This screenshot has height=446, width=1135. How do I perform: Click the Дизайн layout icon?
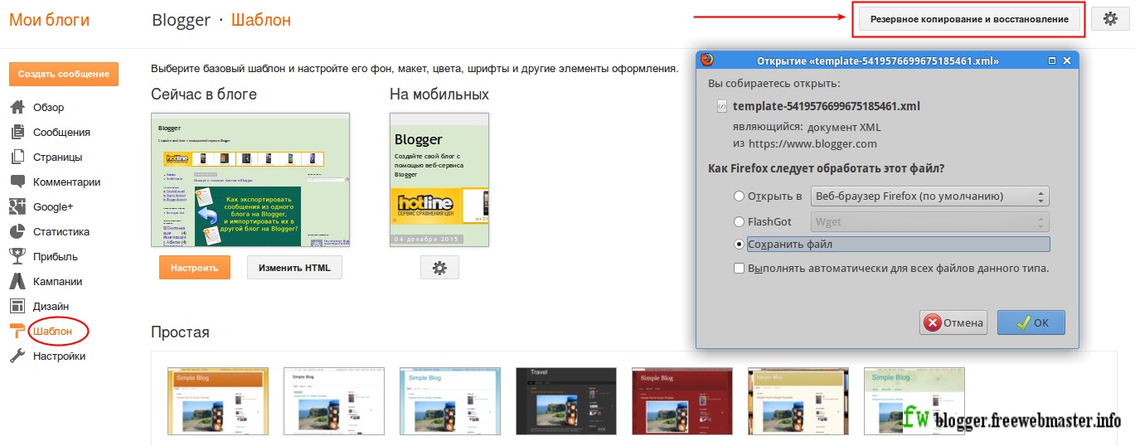[x=17, y=306]
